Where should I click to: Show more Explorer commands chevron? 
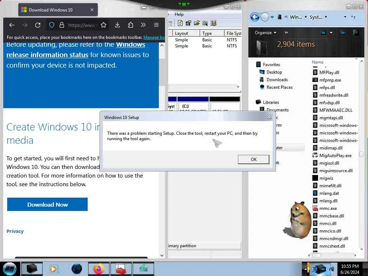(x=286, y=33)
